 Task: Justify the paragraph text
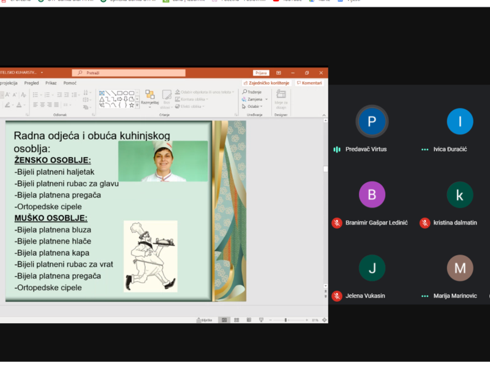click(x=56, y=104)
